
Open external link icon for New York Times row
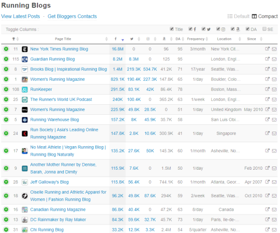pos(267,49)
